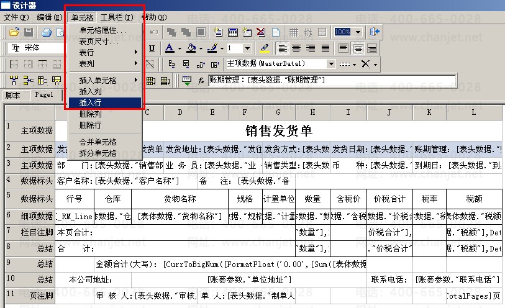
Task: Select the 本页合计: cell
Action: 175,232
